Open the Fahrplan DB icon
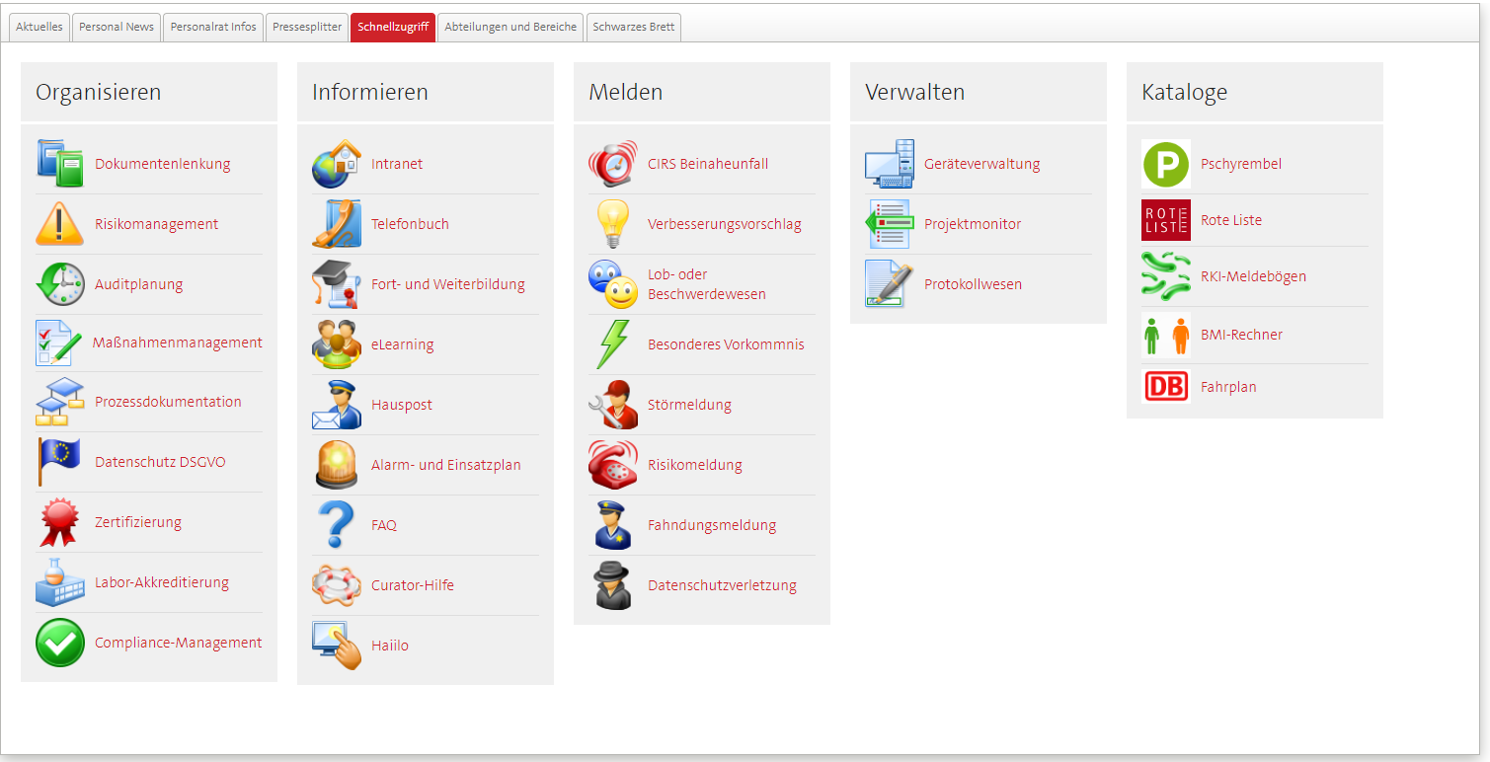This screenshot has width=1490, height=762. click(x=1165, y=387)
